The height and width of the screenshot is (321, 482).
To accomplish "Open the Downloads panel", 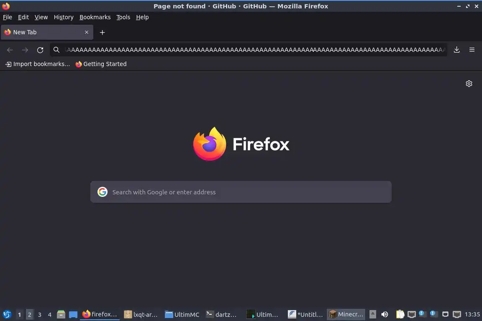I will [457, 50].
